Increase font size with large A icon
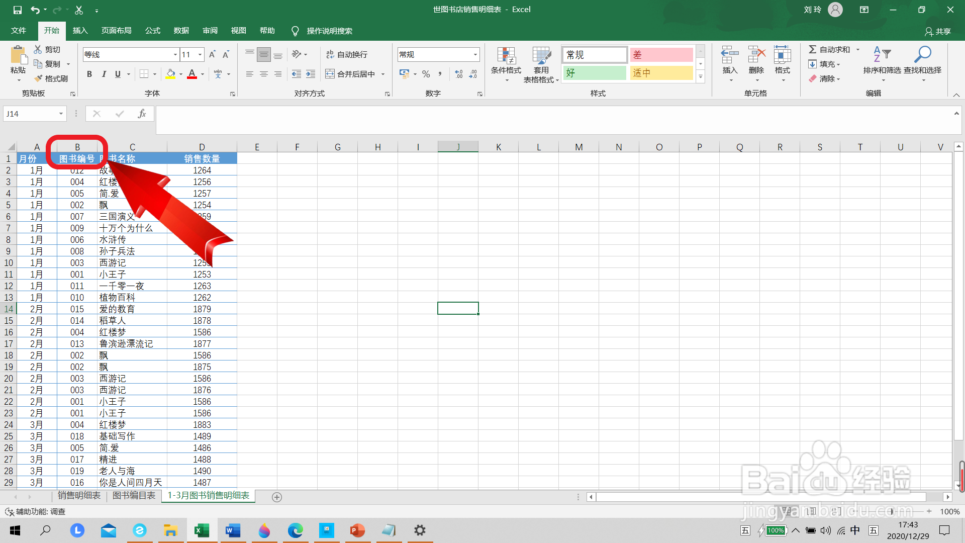The width and height of the screenshot is (965, 543). click(212, 54)
